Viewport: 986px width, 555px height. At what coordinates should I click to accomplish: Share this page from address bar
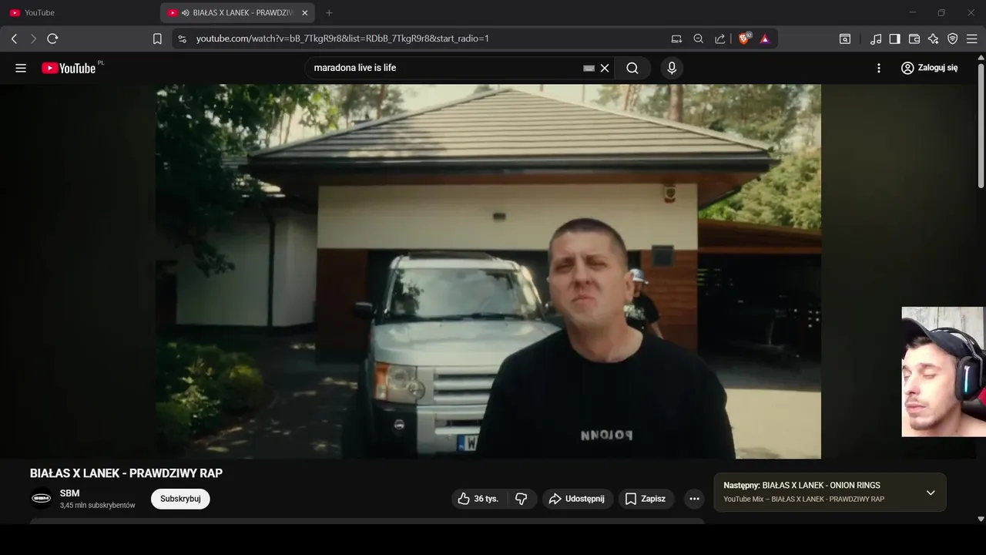pyautogui.click(x=719, y=39)
